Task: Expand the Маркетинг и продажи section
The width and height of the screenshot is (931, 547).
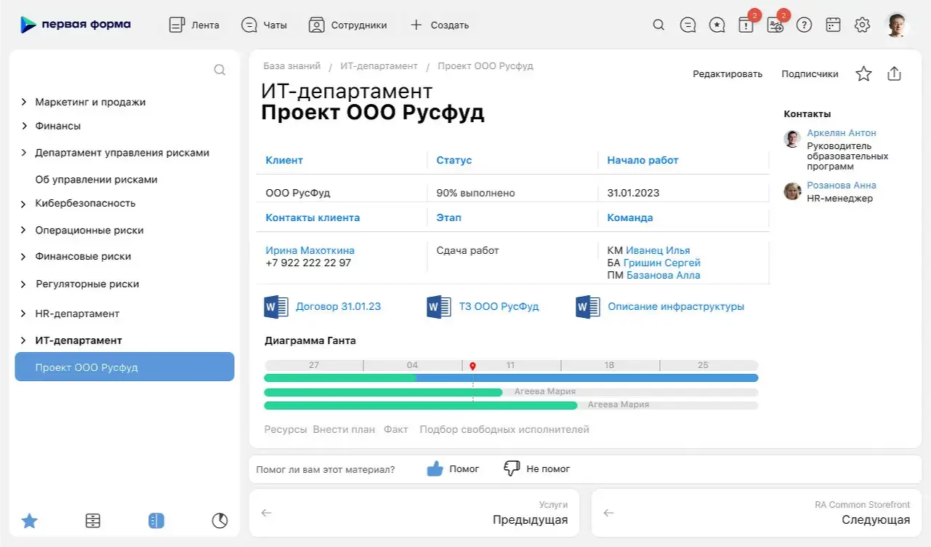Action: tap(24, 103)
